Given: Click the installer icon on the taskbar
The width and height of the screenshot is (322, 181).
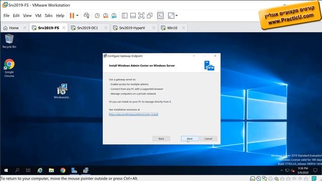Looking at the screenshot, I should pos(86,170).
